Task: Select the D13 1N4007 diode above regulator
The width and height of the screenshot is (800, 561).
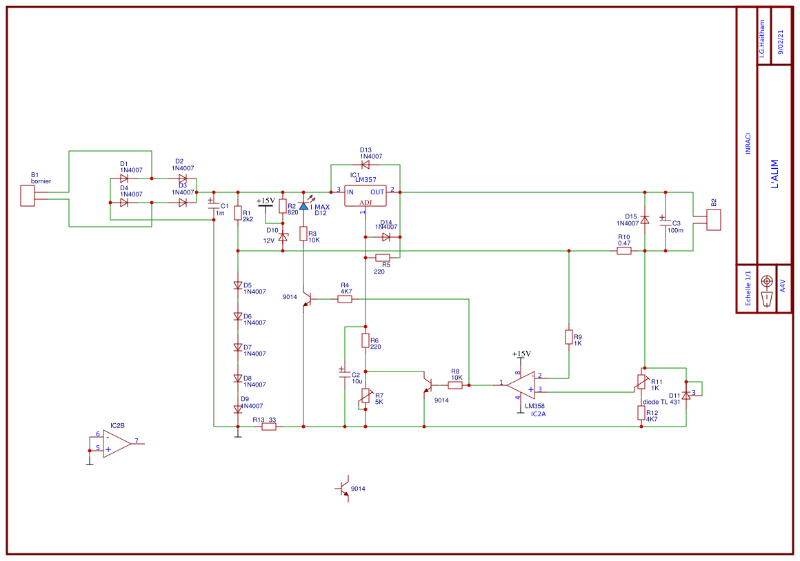Action: [x=366, y=165]
